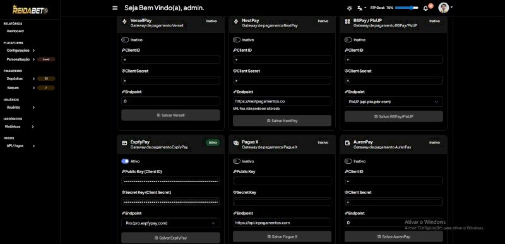This screenshot has width=505, height=244.
Task: Click NextPay endpoint URL field
Action: [x=282, y=101]
